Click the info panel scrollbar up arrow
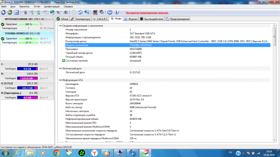 coord(274,26)
